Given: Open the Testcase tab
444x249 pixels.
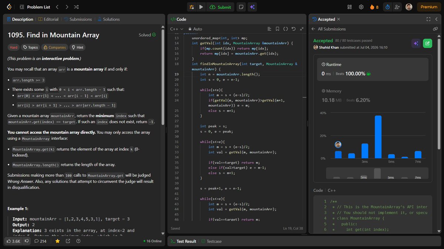Looking at the screenshot, I should 211,241.
